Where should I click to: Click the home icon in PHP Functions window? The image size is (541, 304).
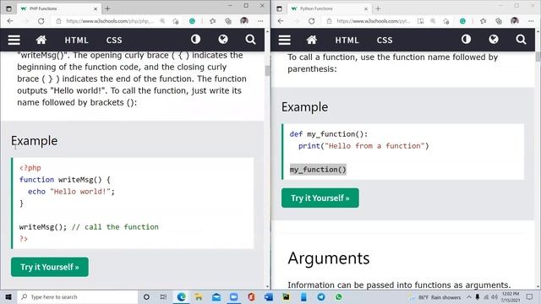(x=41, y=40)
